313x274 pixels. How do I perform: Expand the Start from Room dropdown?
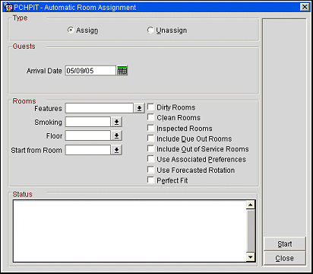point(116,150)
